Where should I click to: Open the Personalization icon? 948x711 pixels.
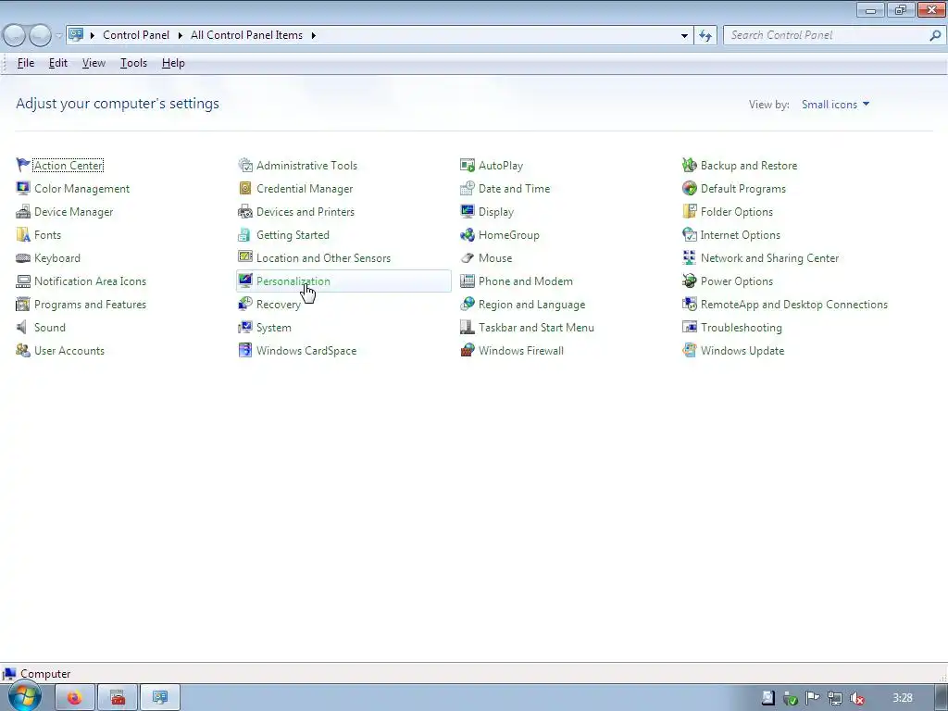pos(244,281)
